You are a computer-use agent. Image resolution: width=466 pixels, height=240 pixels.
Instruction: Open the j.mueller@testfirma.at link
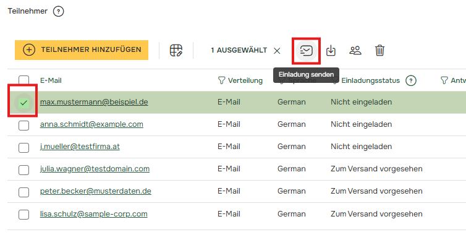tap(80, 147)
